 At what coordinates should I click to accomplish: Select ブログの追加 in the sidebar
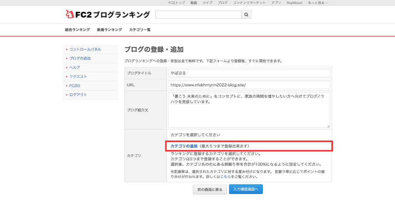point(80,59)
